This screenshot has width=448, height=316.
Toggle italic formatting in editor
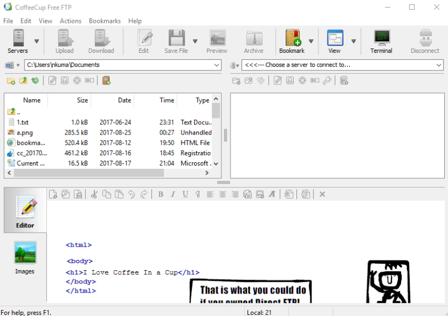pyautogui.click(x=173, y=195)
